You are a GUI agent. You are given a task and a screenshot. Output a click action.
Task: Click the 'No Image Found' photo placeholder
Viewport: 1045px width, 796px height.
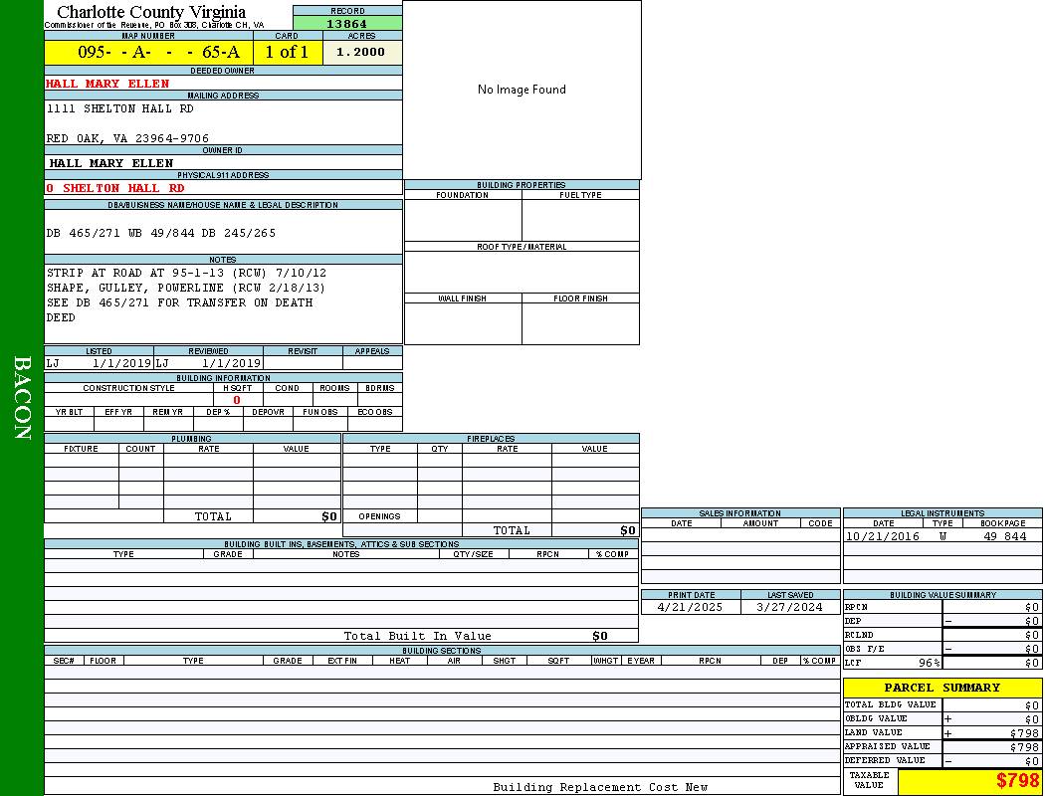click(522, 90)
